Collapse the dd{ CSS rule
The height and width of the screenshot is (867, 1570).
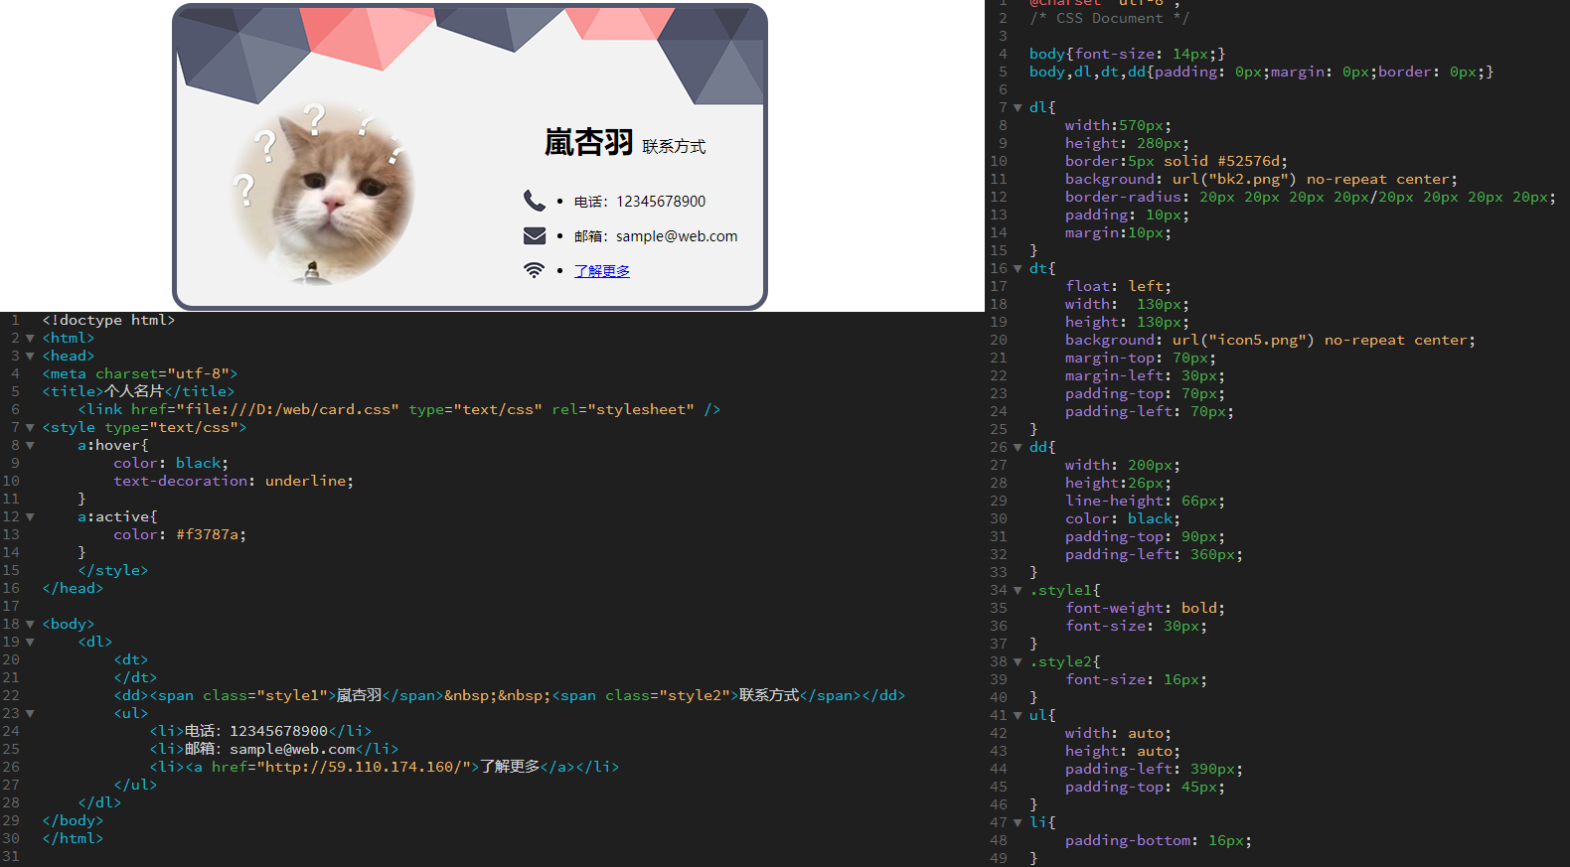coord(1018,448)
